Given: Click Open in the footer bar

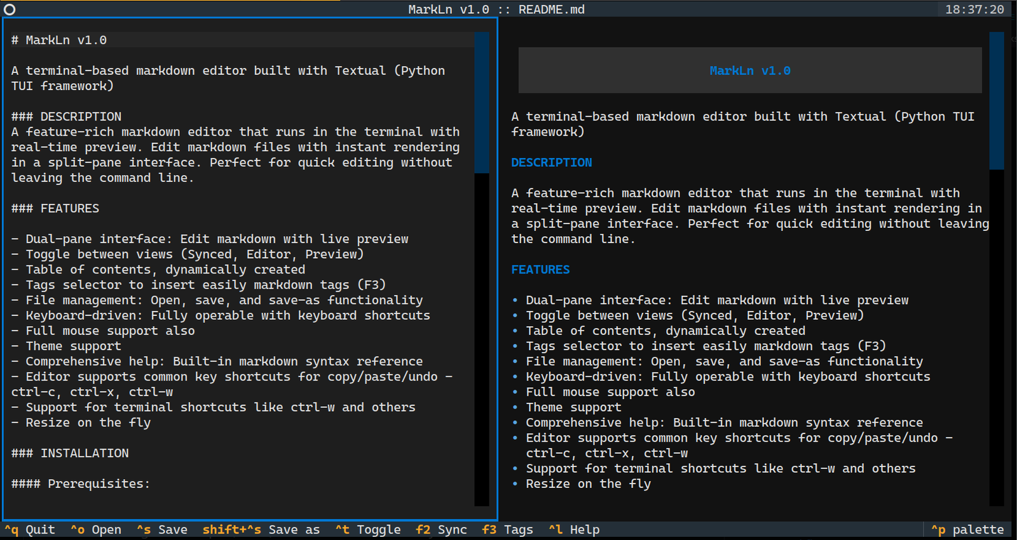Looking at the screenshot, I should point(96,530).
